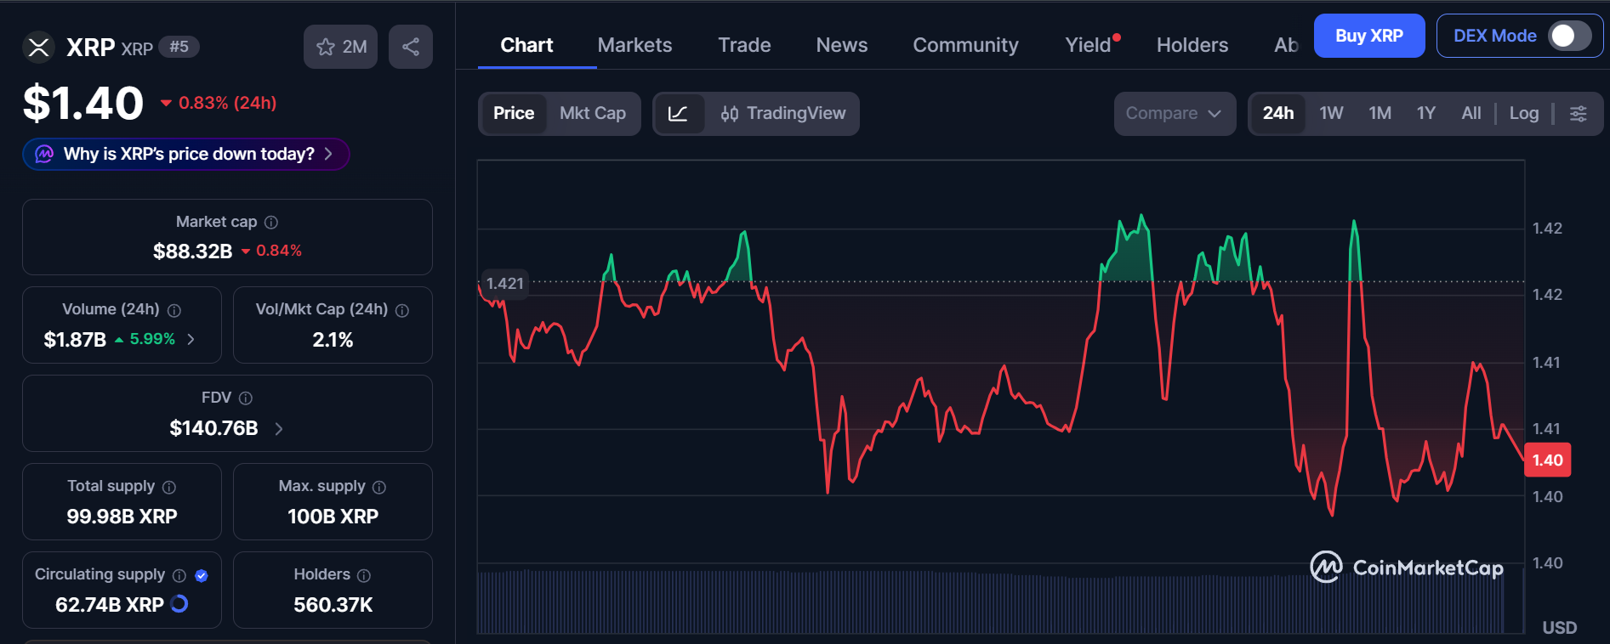Select Mkt Cap chart mode
1610x644 pixels.
tap(593, 114)
